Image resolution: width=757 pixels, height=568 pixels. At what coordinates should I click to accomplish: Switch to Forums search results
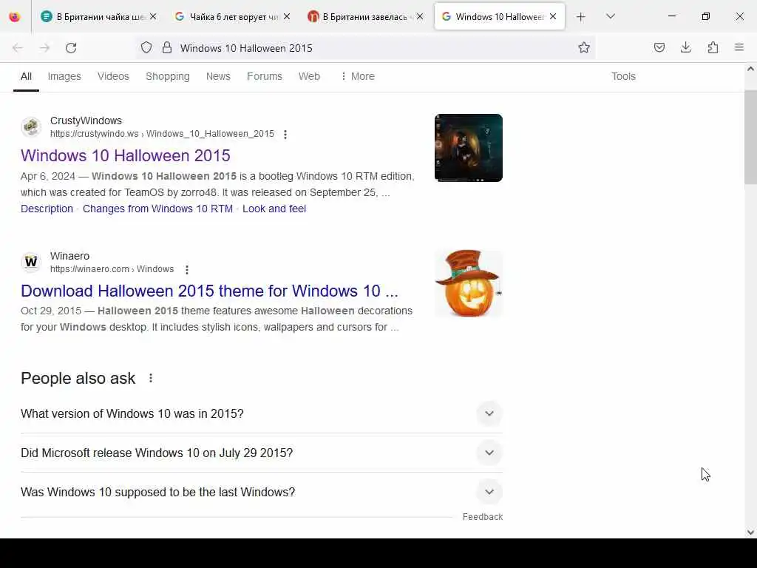(265, 76)
